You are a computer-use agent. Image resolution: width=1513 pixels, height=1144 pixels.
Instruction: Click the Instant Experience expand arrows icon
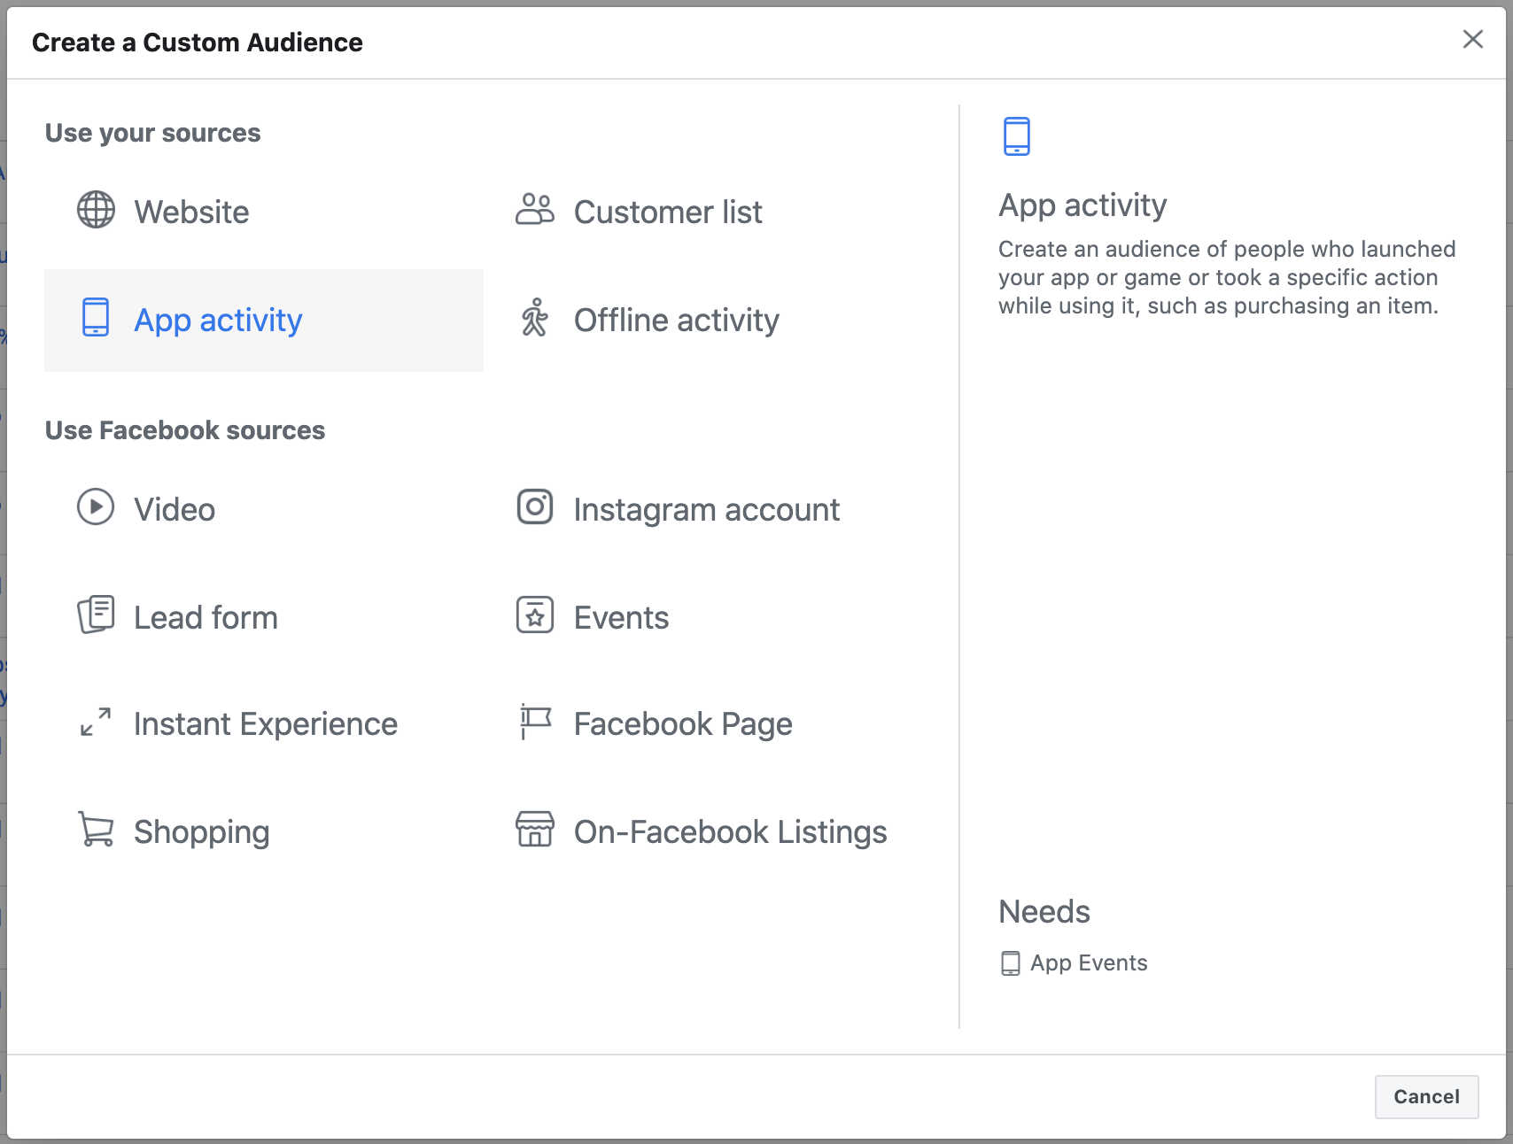96,722
